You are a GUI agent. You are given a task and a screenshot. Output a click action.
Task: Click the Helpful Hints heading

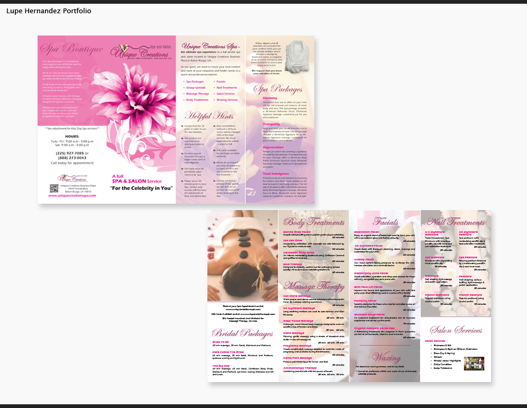(x=208, y=115)
